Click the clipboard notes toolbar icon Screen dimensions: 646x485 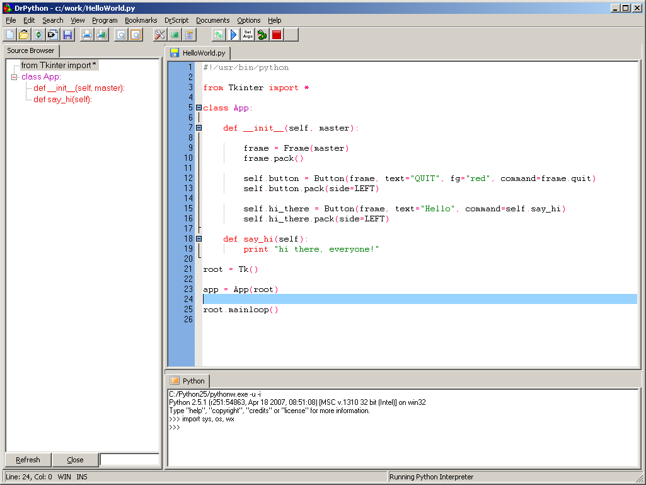click(189, 35)
